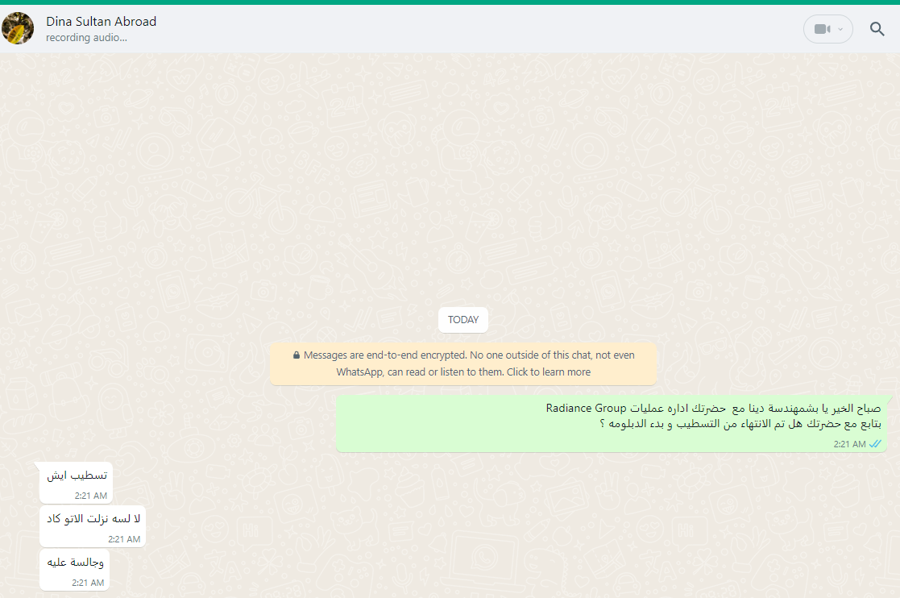The width and height of the screenshot is (900, 598).
Task: Open end-to-end encryption notice to learn more
Action: 463,363
